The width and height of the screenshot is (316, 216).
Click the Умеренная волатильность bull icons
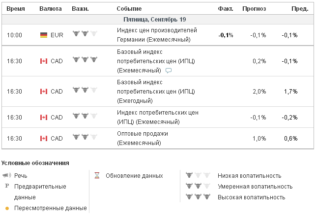(198, 186)
